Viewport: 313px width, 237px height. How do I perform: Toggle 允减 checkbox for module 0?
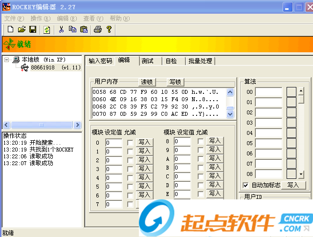click(x=130, y=143)
